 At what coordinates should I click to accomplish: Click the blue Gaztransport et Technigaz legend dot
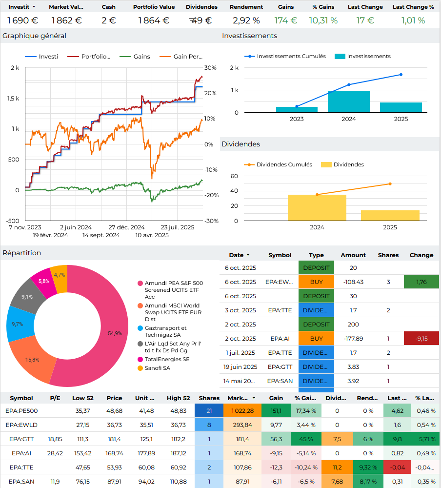[140, 328]
